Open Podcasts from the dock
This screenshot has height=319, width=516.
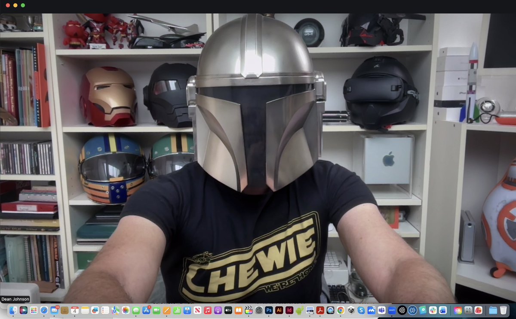point(218,310)
